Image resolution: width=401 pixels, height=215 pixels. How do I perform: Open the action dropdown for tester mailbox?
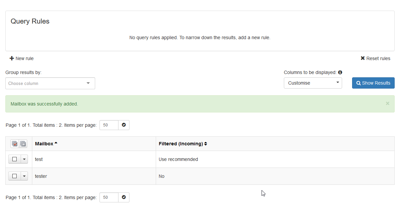24,176
